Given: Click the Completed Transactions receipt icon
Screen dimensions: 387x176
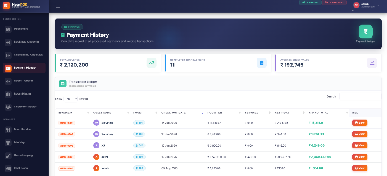Looking at the screenshot, I should click(262, 63).
